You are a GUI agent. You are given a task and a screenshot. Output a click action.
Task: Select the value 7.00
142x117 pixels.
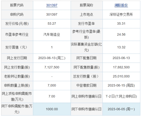[x=52, y=96]
